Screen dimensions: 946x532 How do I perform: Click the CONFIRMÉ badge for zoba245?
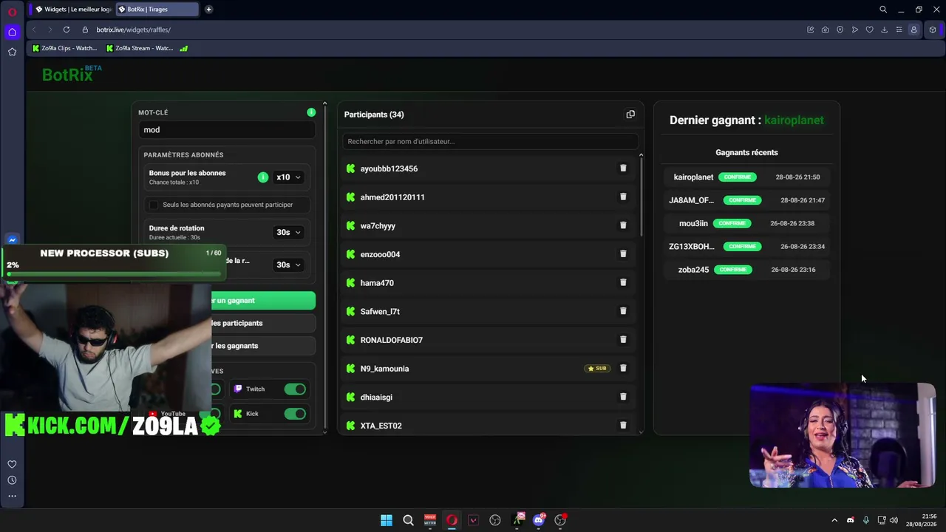[x=733, y=270]
